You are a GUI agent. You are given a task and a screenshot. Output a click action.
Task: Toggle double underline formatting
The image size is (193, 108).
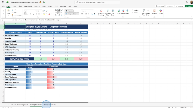(x=33, y=14)
